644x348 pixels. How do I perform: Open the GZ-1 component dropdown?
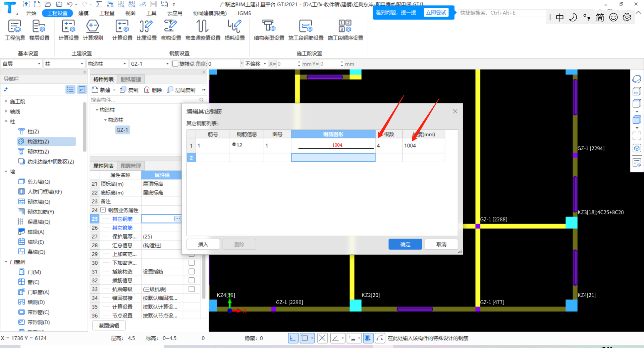150,64
